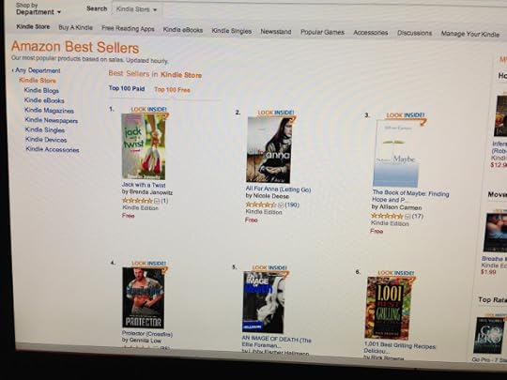Open the All For Anna (Letting Go) title link
The width and height of the screenshot is (507, 380).
(279, 190)
